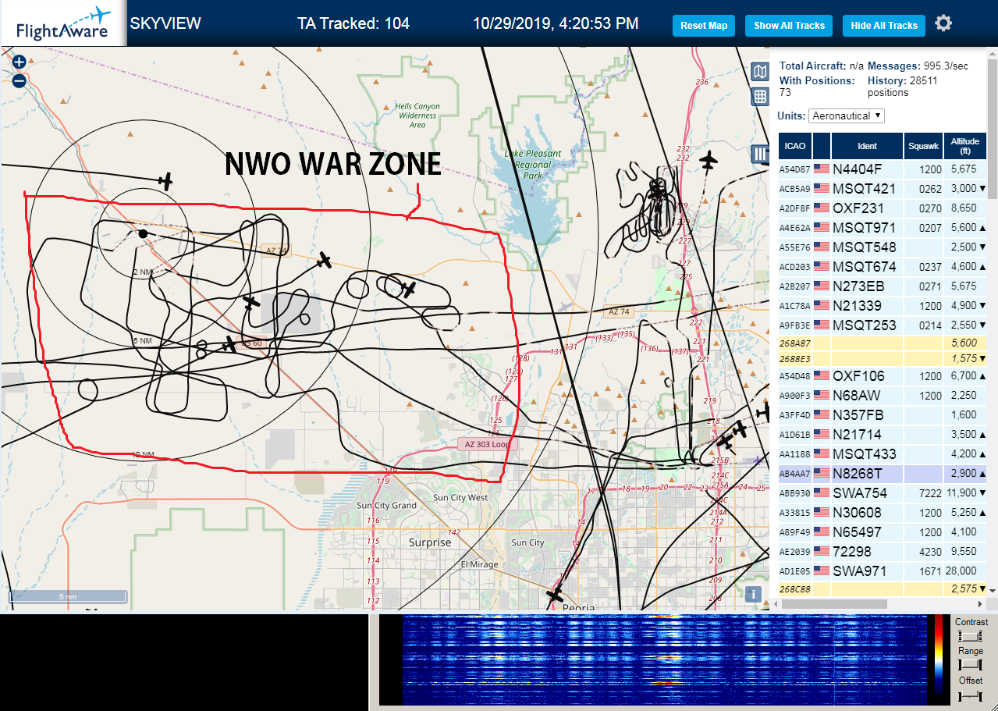The height and width of the screenshot is (711, 998).
Task: Zoom in with the plus button
Action: coord(20,62)
